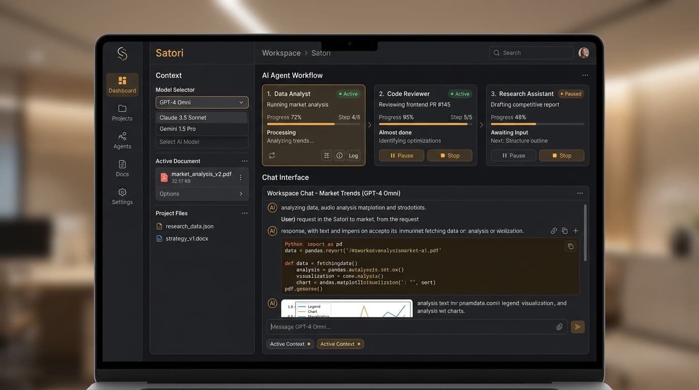Pause the Code Reviewer agent
The height and width of the screenshot is (390, 699).
(x=401, y=155)
